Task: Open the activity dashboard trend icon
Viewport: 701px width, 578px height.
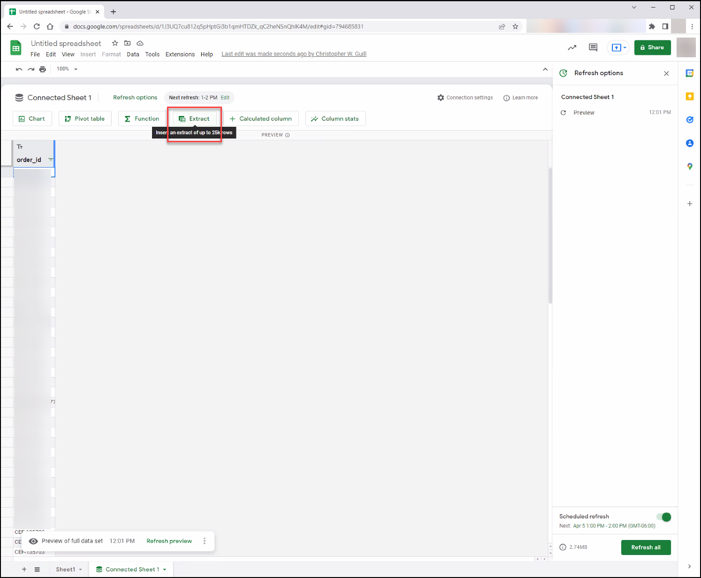Action: point(572,47)
